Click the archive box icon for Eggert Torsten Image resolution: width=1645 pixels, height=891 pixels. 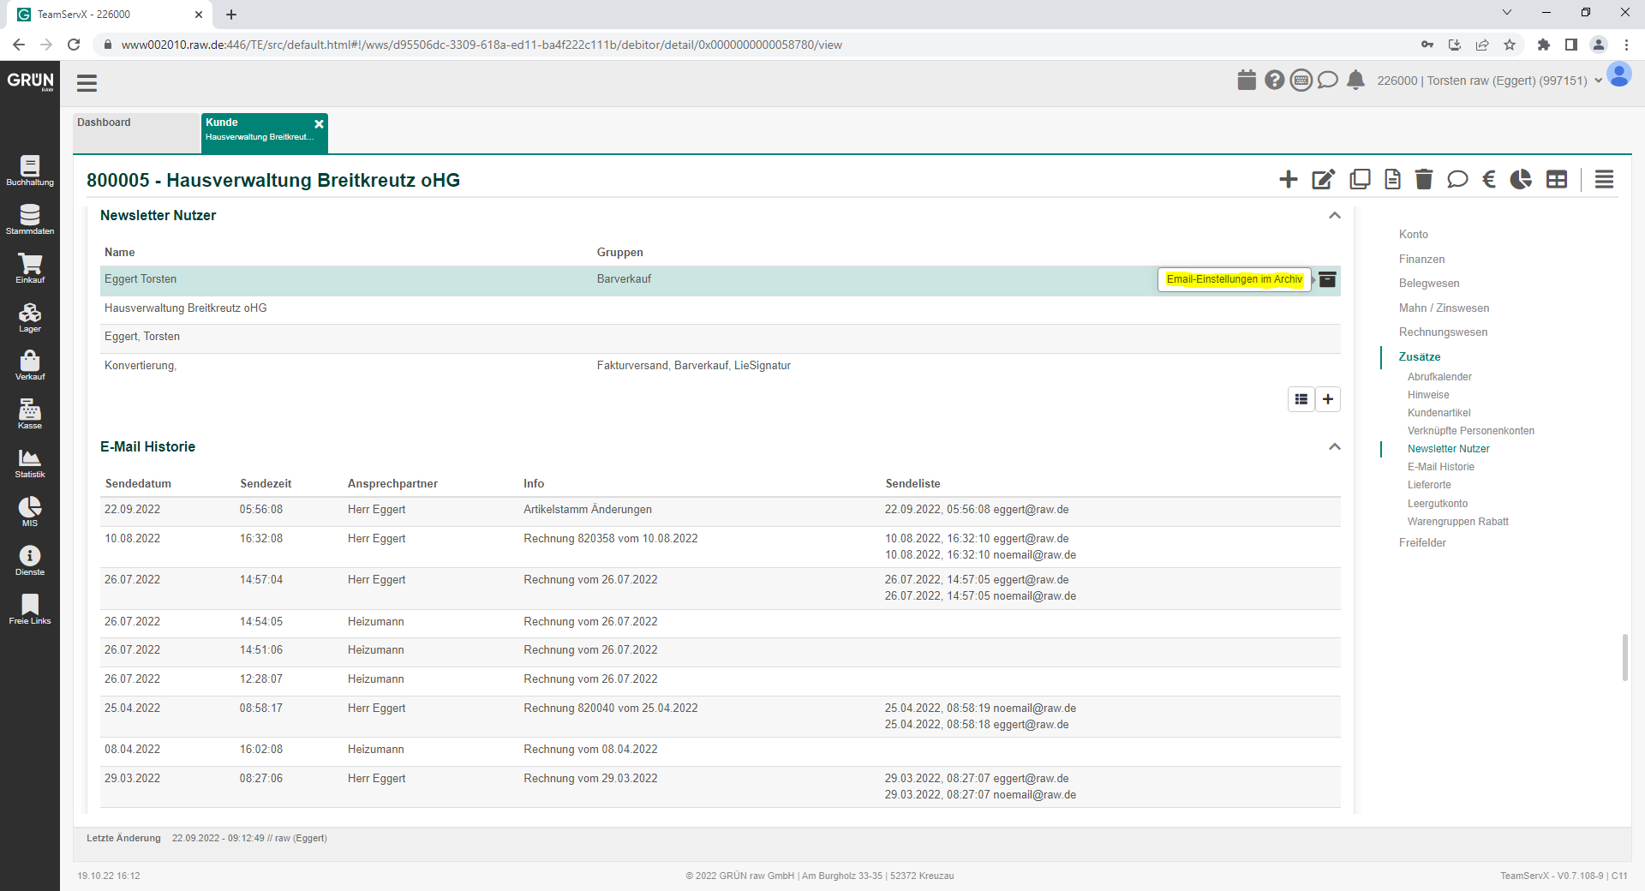point(1327,279)
